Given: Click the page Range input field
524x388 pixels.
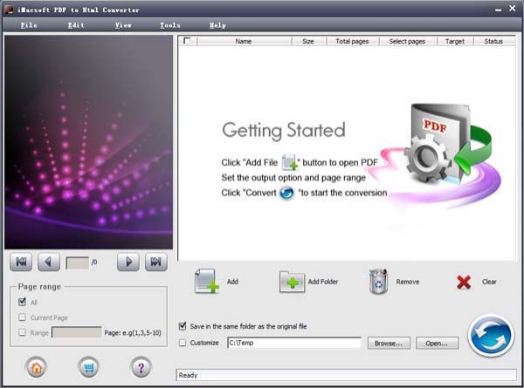Looking at the screenshot, I should coord(77,332).
